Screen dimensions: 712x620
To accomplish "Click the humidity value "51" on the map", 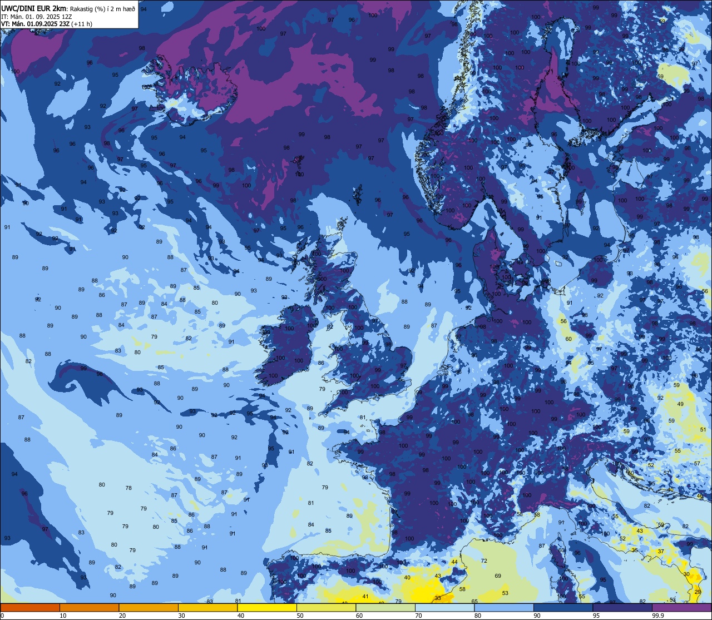I will [x=703, y=429].
